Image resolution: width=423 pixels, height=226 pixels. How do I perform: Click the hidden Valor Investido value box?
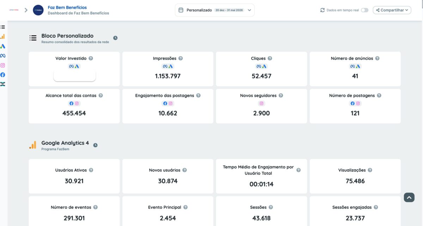click(x=74, y=76)
